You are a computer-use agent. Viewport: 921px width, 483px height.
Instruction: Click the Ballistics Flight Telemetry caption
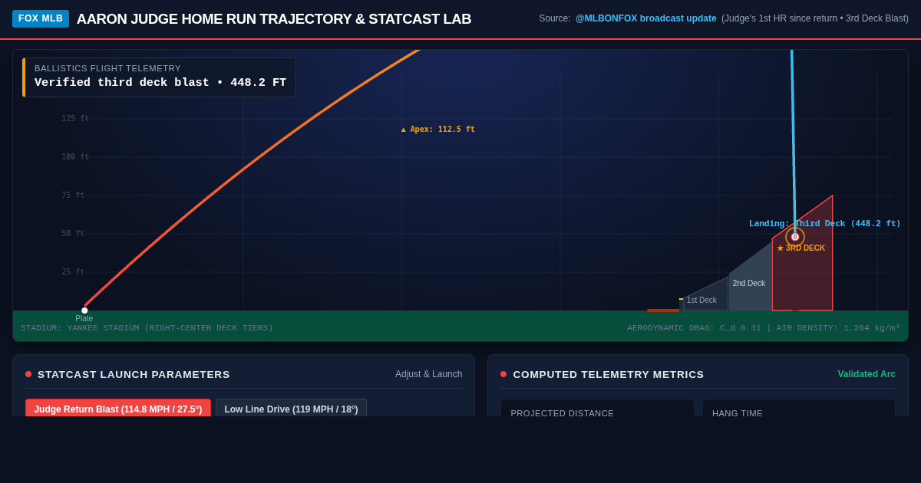click(x=107, y=68)
